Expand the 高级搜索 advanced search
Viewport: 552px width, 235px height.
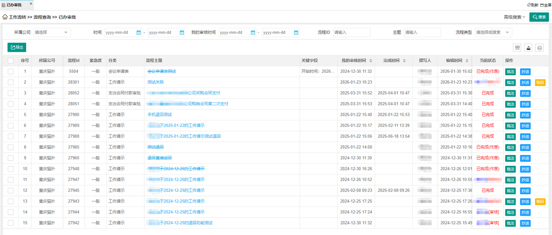click(x=514, y=17)
